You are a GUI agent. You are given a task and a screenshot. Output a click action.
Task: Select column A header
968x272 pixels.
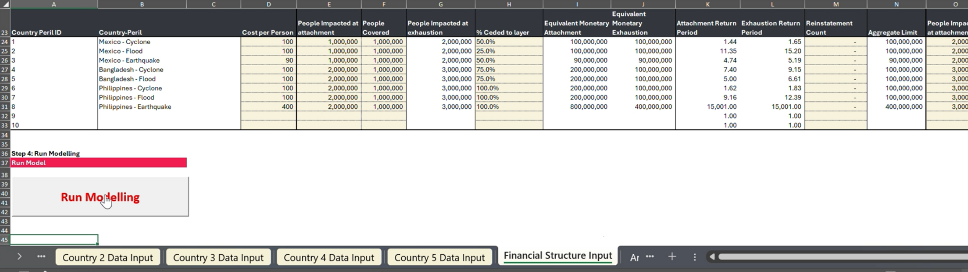point(54,4)
